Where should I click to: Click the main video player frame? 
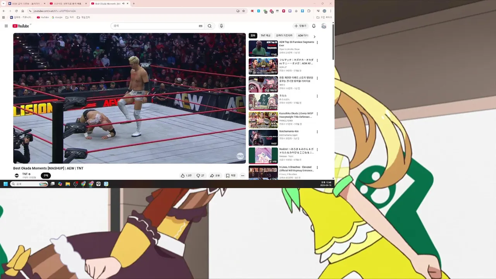point(129,98)
